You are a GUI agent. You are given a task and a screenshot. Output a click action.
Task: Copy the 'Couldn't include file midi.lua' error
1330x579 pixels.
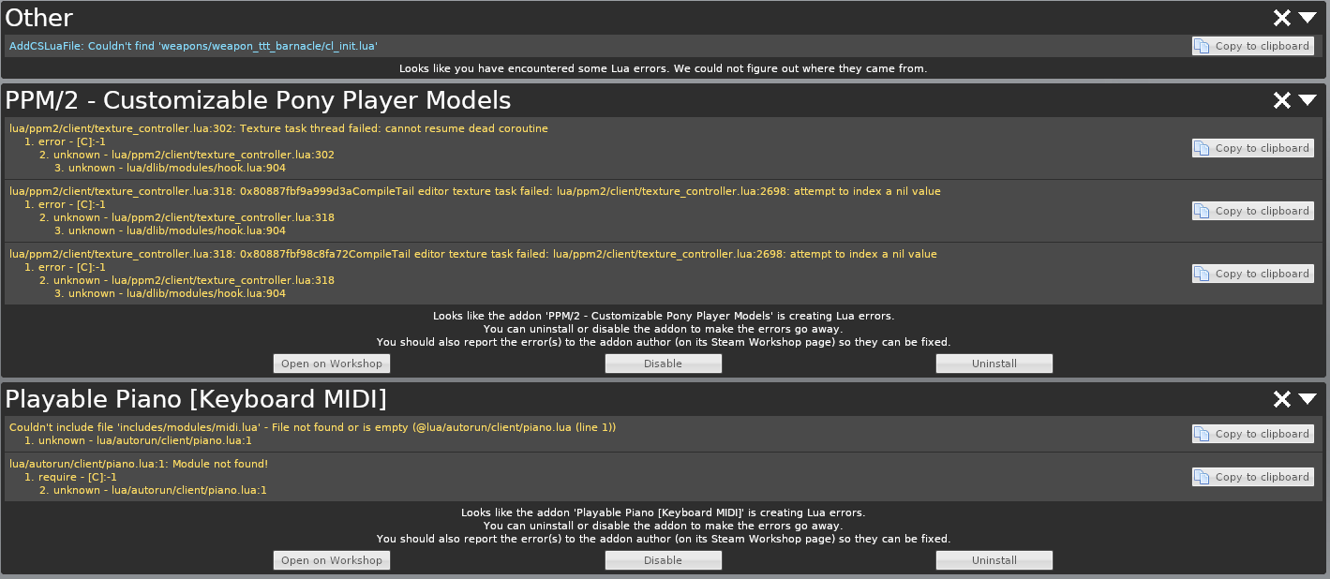coord(1252,434)
